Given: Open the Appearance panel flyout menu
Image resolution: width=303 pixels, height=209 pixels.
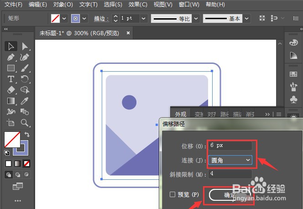Looking at the screenshot, I should 279,115.
